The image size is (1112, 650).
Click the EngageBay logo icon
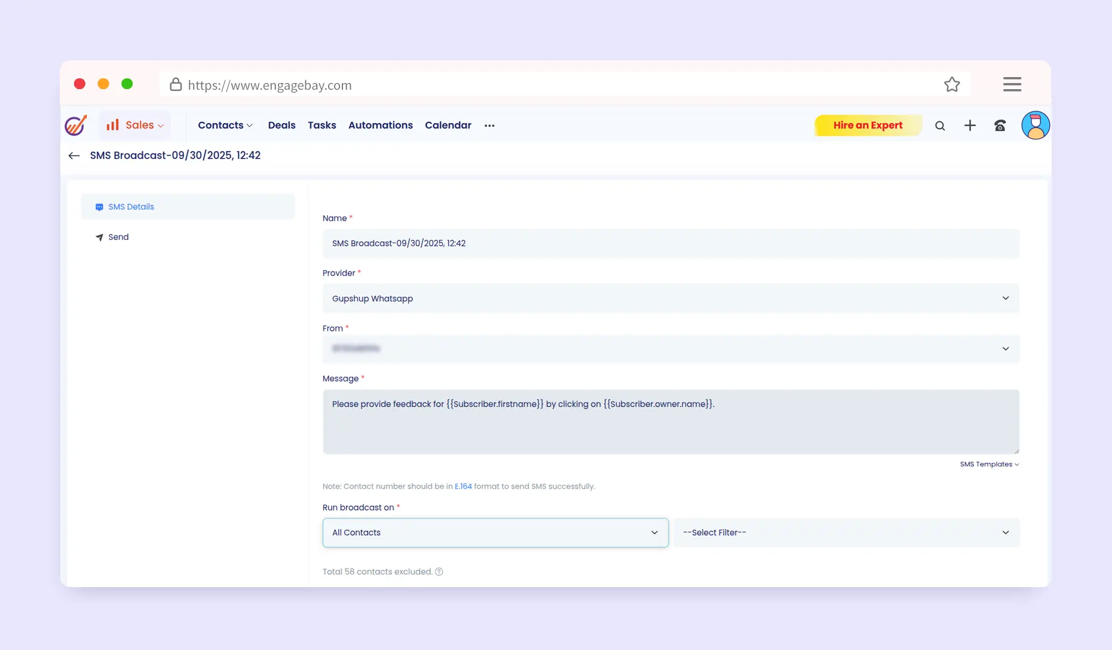76,126
